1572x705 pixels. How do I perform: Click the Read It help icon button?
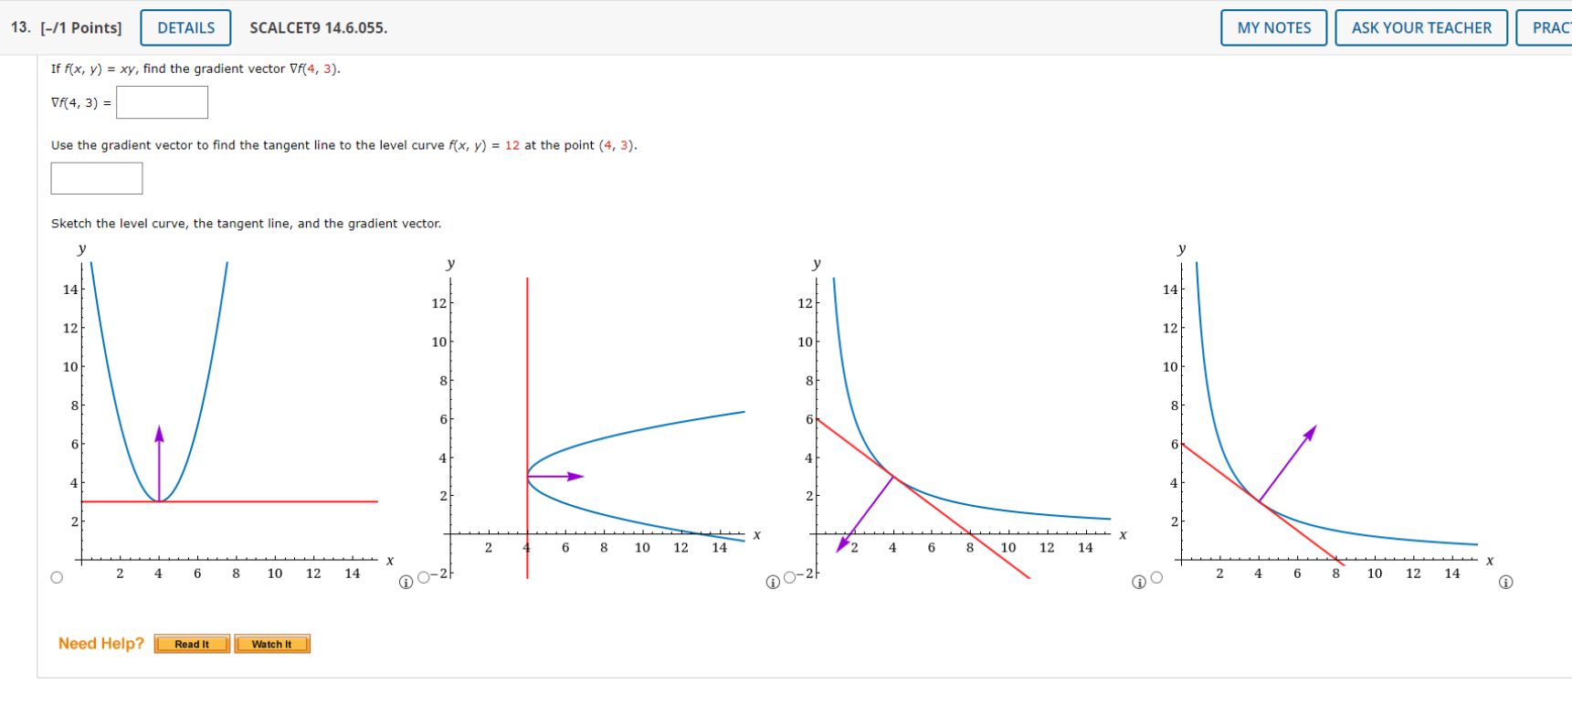[x=192, y=644]
